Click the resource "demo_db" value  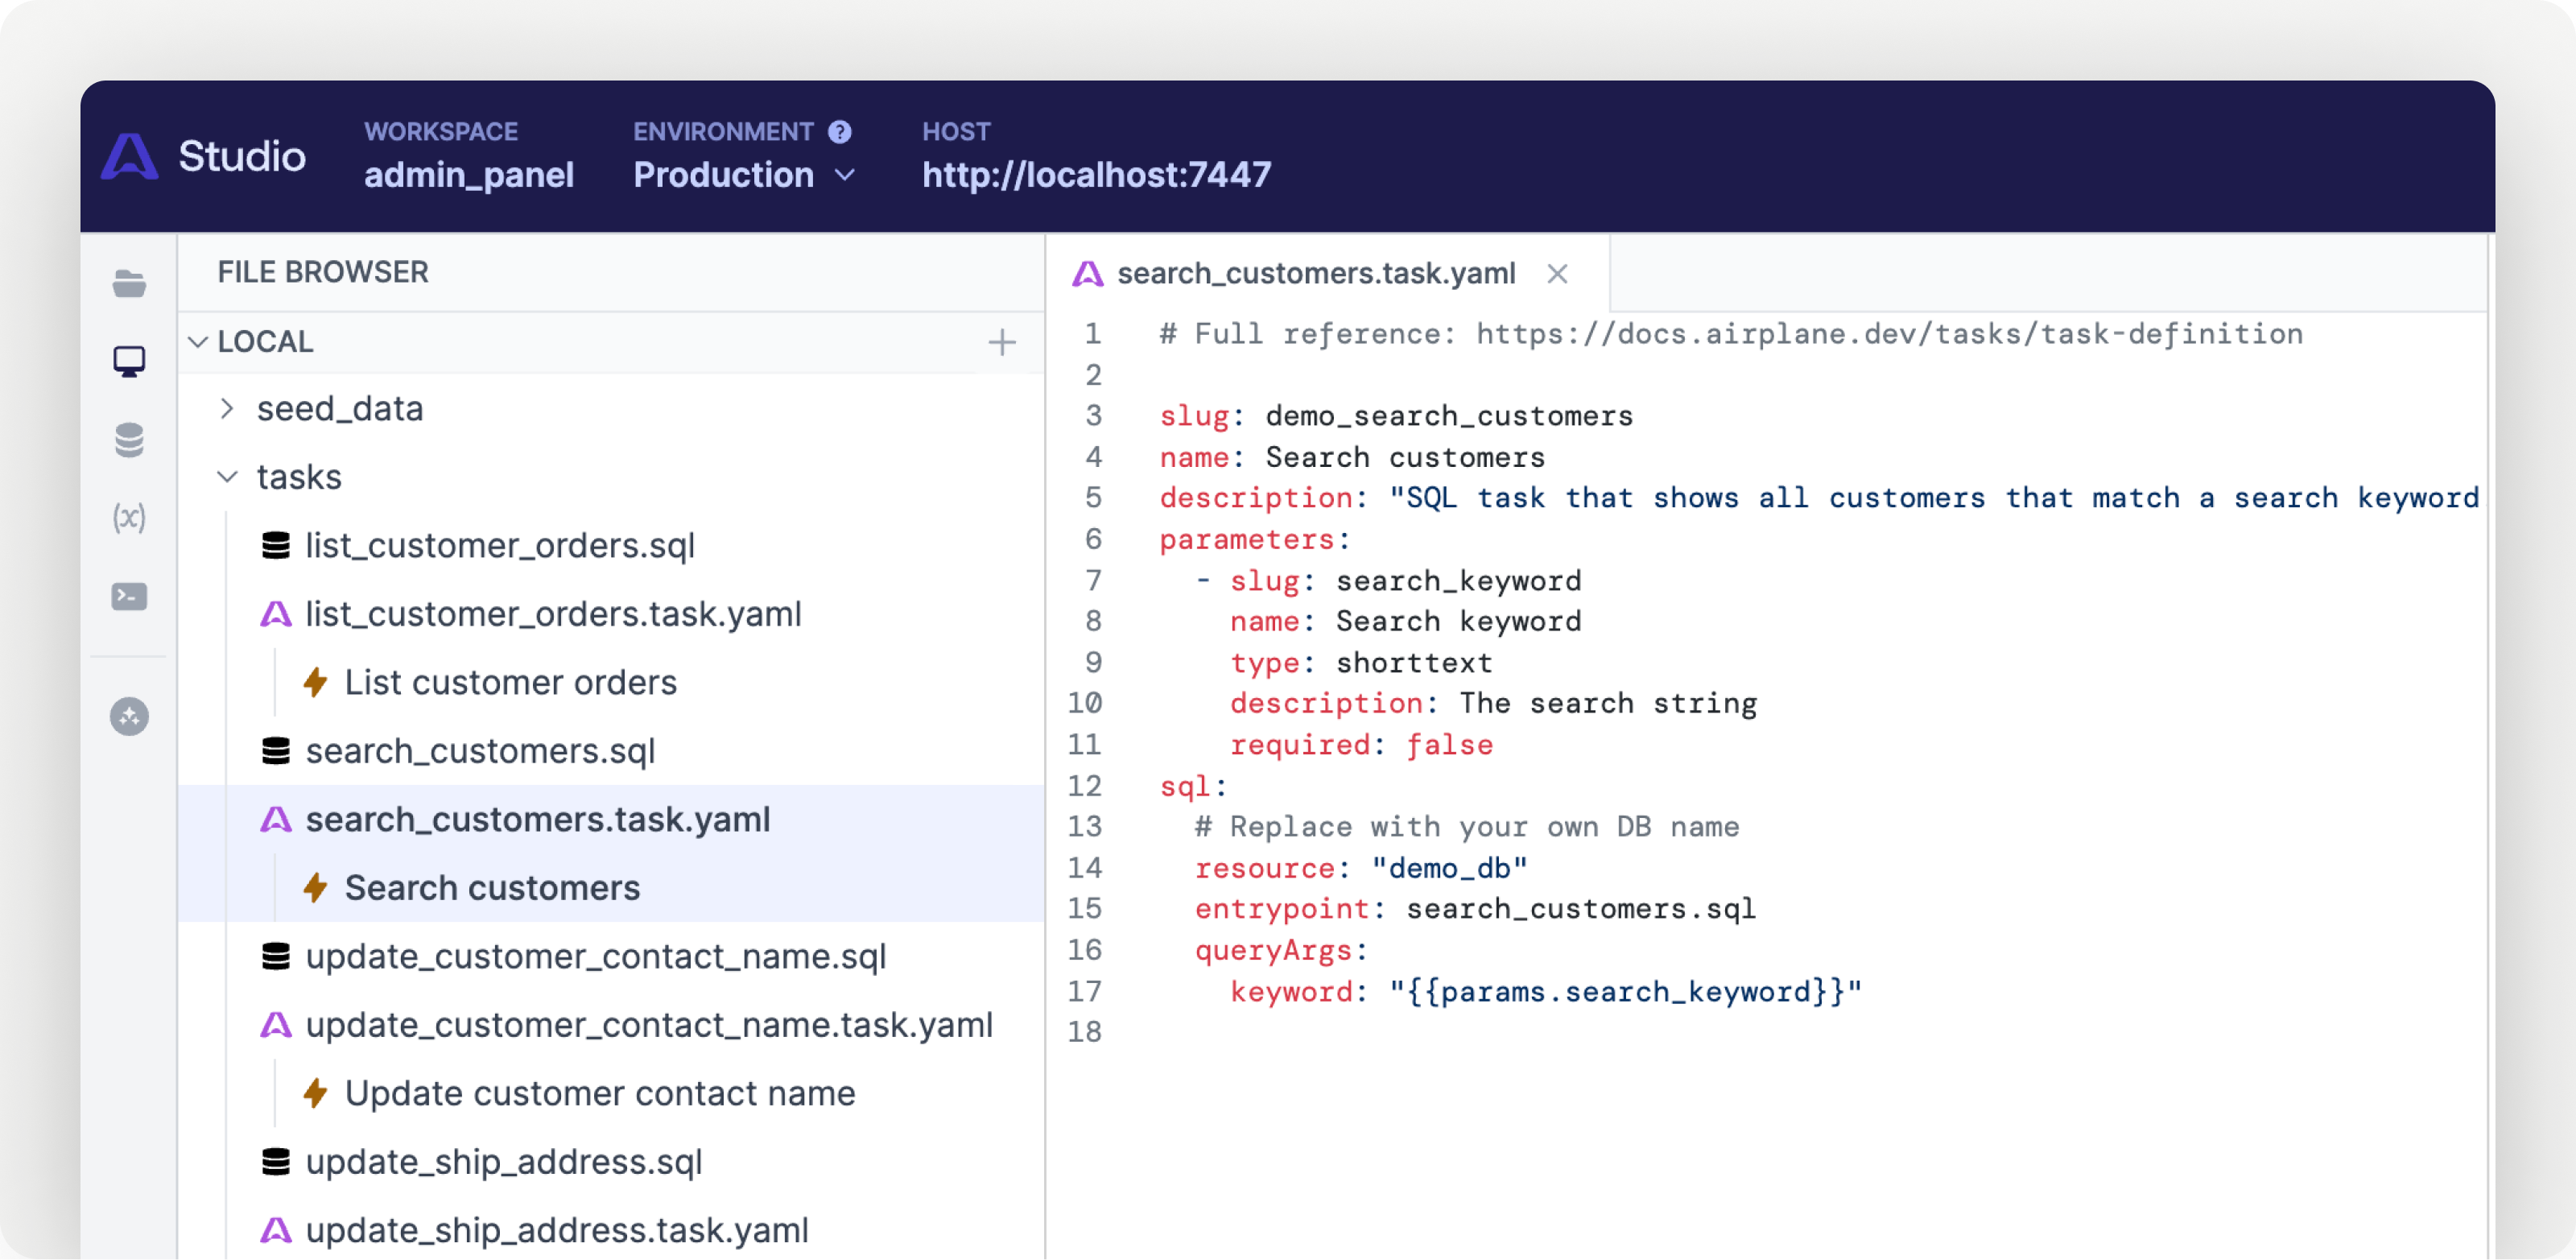click(1449, 868)
